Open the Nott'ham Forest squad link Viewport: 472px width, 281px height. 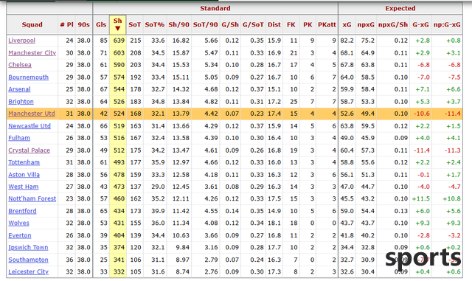32,199
